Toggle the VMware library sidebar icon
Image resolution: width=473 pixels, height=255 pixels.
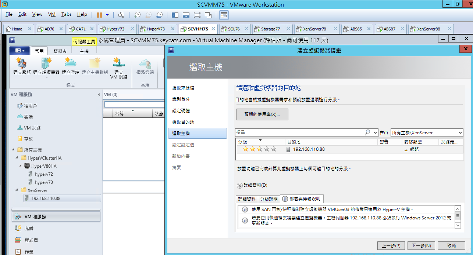(175, 15)
